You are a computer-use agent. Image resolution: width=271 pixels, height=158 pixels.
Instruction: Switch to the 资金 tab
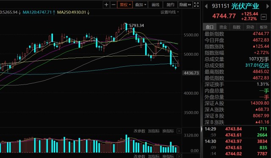[x=223, y=27]
